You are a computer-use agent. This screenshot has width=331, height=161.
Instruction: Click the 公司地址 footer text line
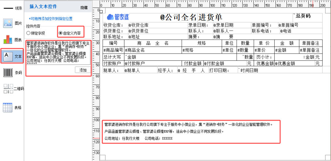tap(139, 138)
